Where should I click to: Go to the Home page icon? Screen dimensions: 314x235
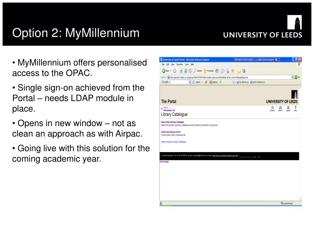[190, 71]
